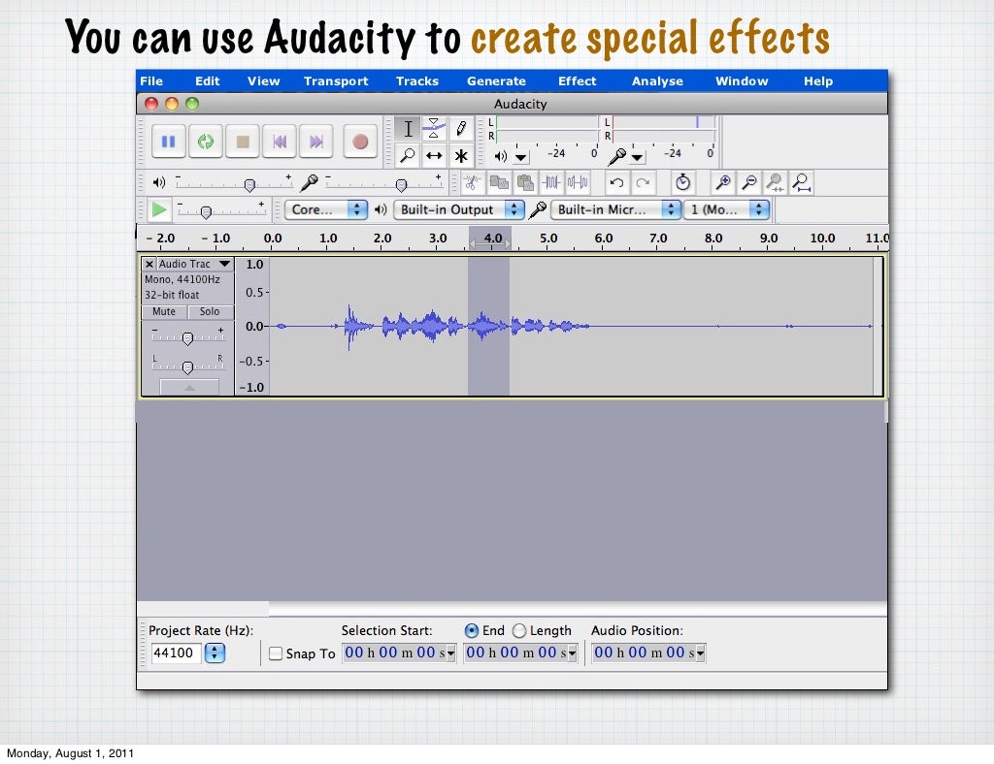Select the asterisk Multi-Tool mode
The height and width of the screenshot is (764, 994).
tap(461, 155)
